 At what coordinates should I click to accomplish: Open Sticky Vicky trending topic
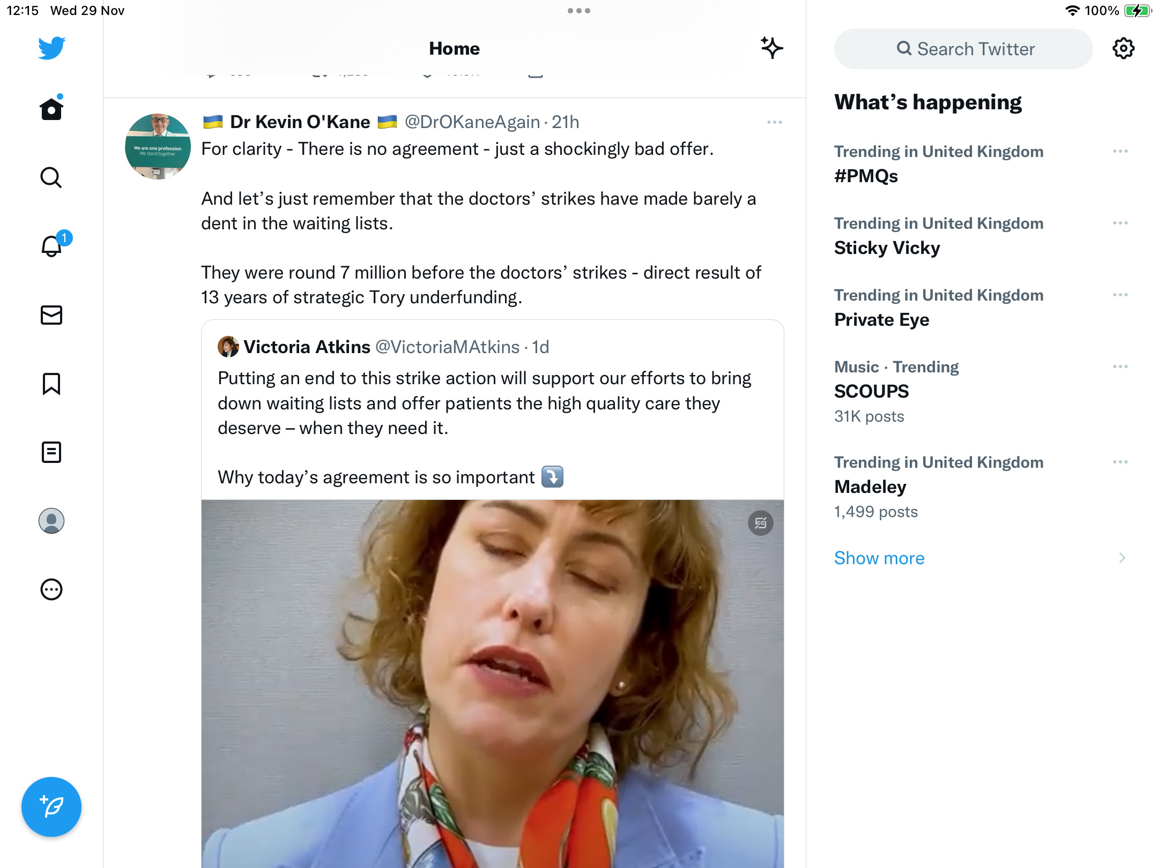click(x=887, y=248)
